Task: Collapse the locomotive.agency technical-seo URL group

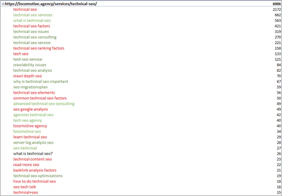Action: coord(2,4)
